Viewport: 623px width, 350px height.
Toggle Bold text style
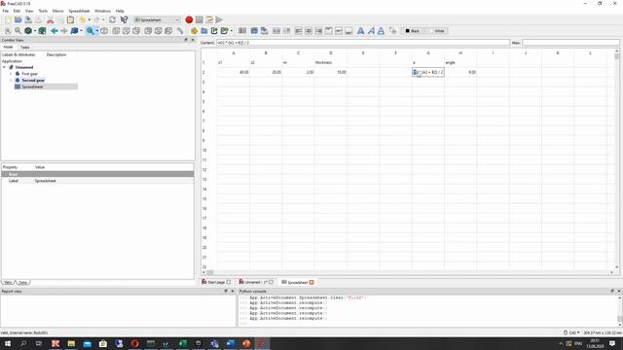pyautogui.click(x=361, y=31)
